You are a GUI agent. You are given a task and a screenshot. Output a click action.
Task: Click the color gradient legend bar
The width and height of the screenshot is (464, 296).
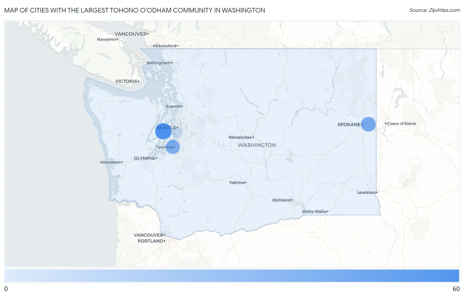[x=232, y=276]
